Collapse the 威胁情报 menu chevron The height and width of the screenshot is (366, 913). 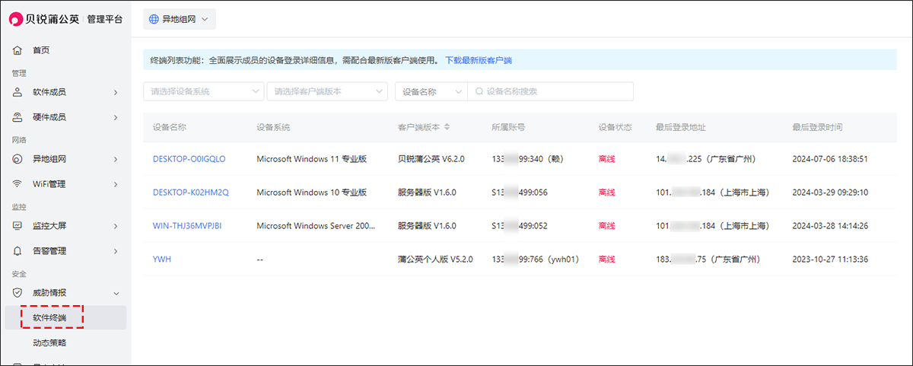point(116,293)
